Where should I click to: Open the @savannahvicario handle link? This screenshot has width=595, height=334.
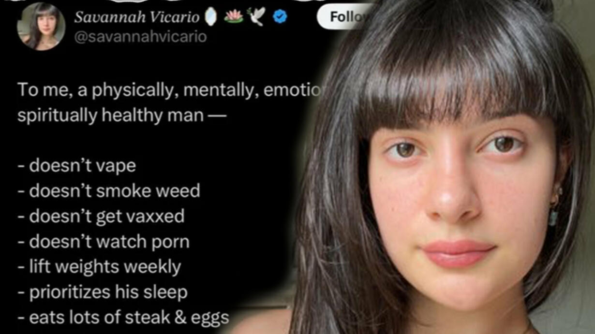coord(140,37)
